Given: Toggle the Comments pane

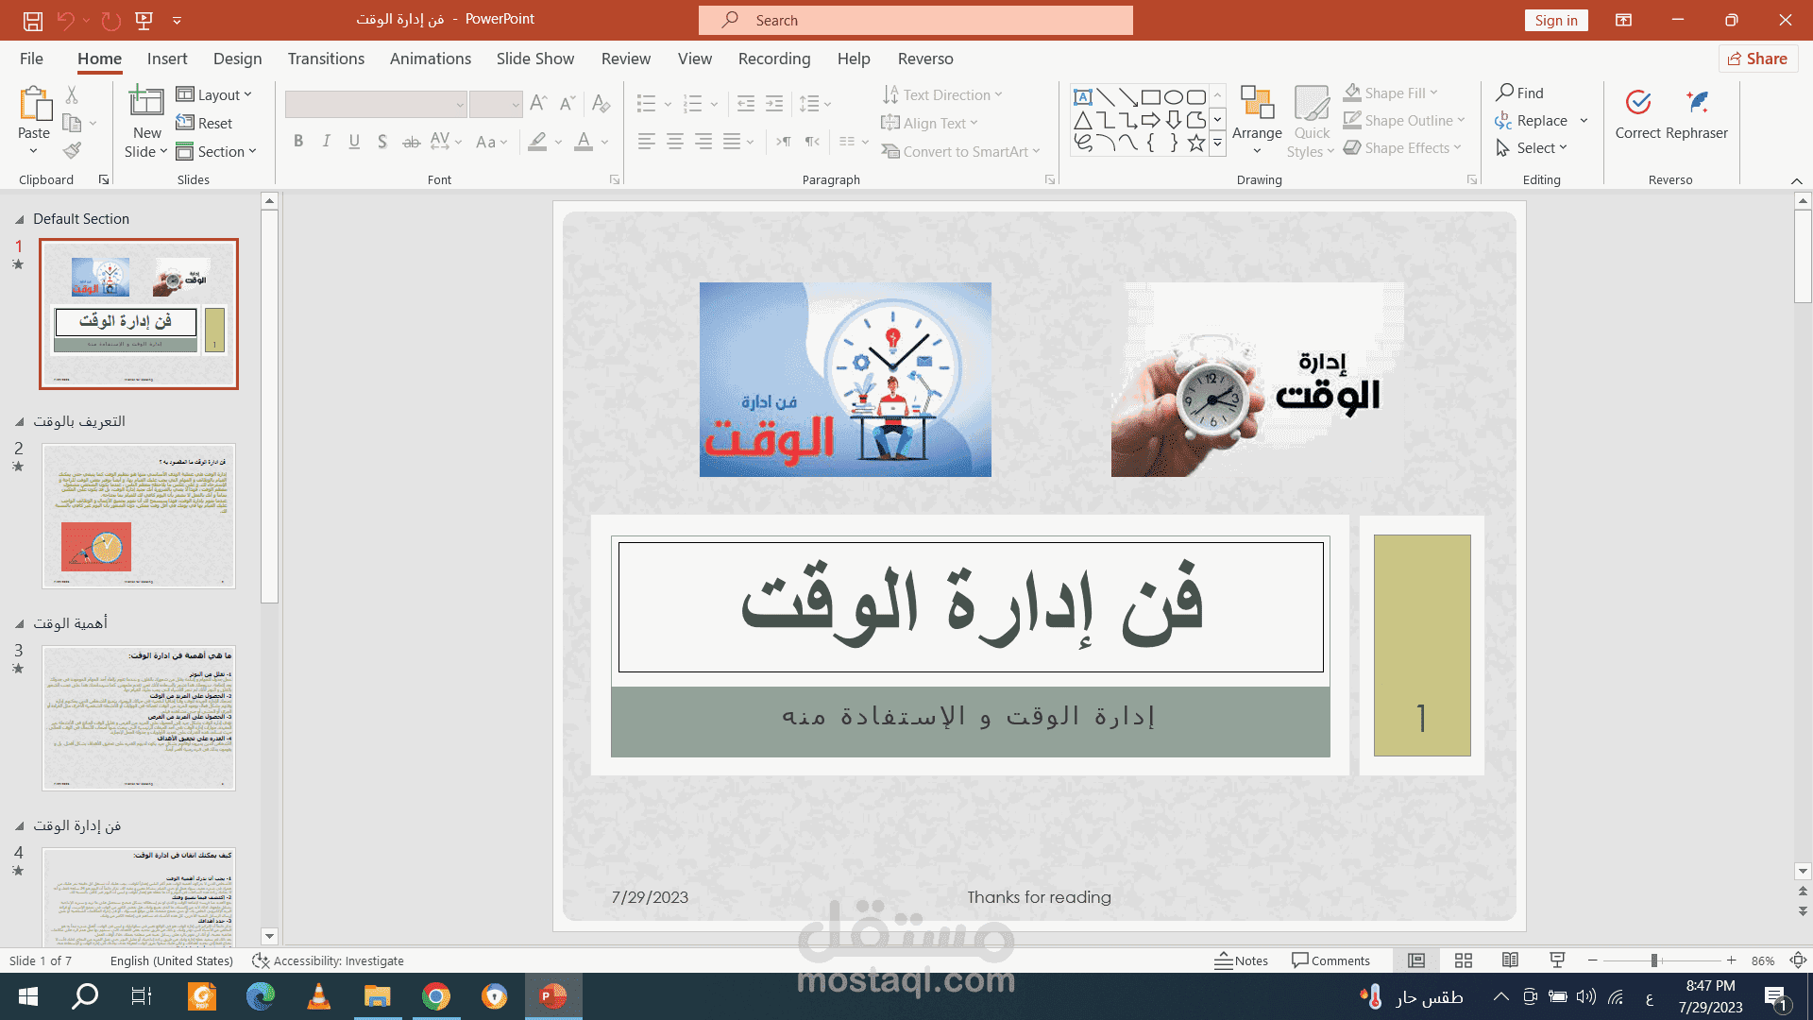Looking at the screenshot, I should coord(1330,960).
